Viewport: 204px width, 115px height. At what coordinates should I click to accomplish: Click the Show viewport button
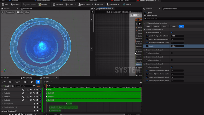click(27, 12)
